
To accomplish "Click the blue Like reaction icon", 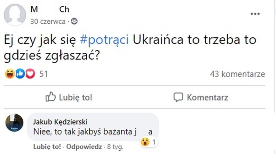I will click(x=20, y=74).
